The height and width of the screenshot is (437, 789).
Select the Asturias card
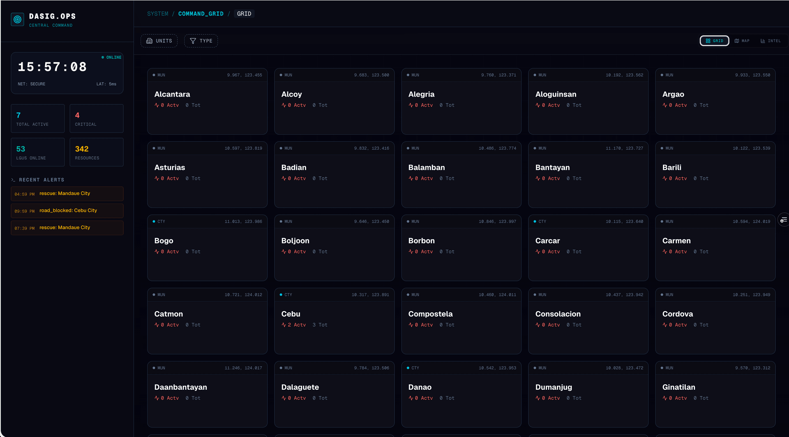pos(208,175)
